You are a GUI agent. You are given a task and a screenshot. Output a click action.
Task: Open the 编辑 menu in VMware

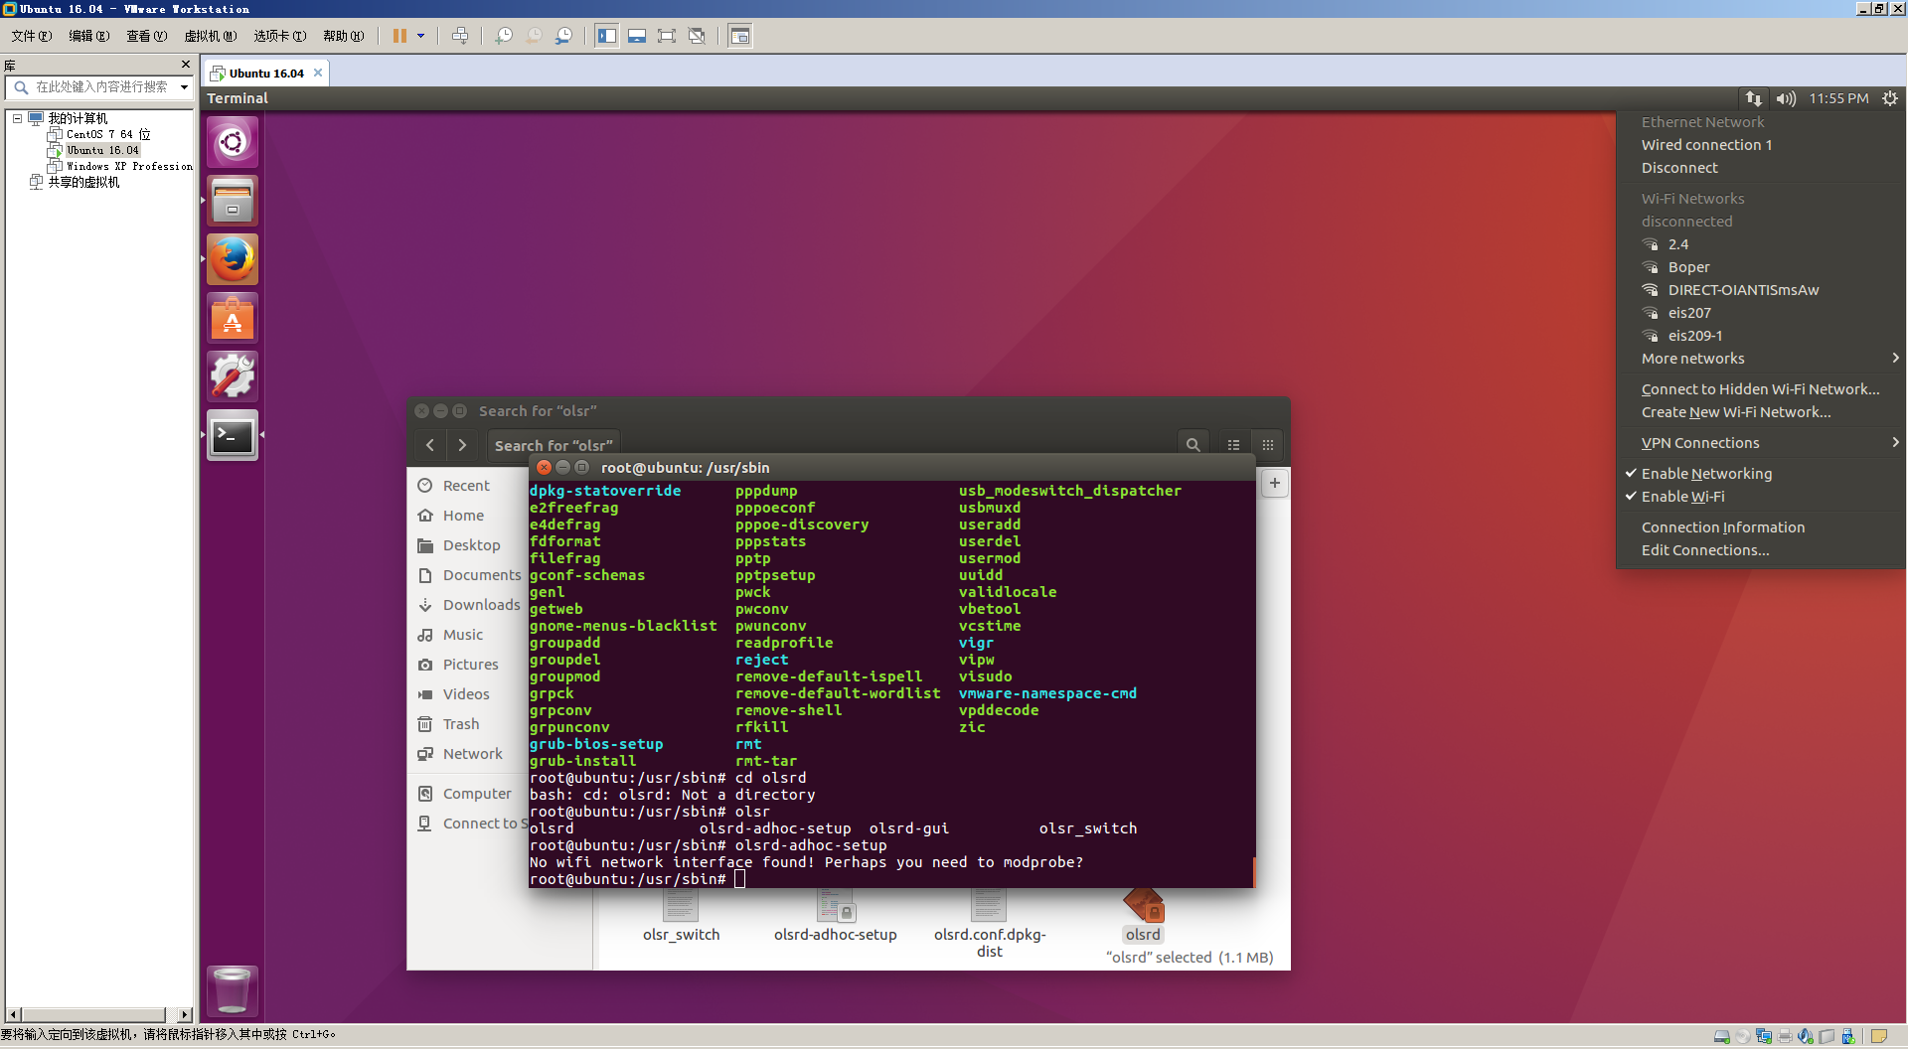click(x=89, y=36)
